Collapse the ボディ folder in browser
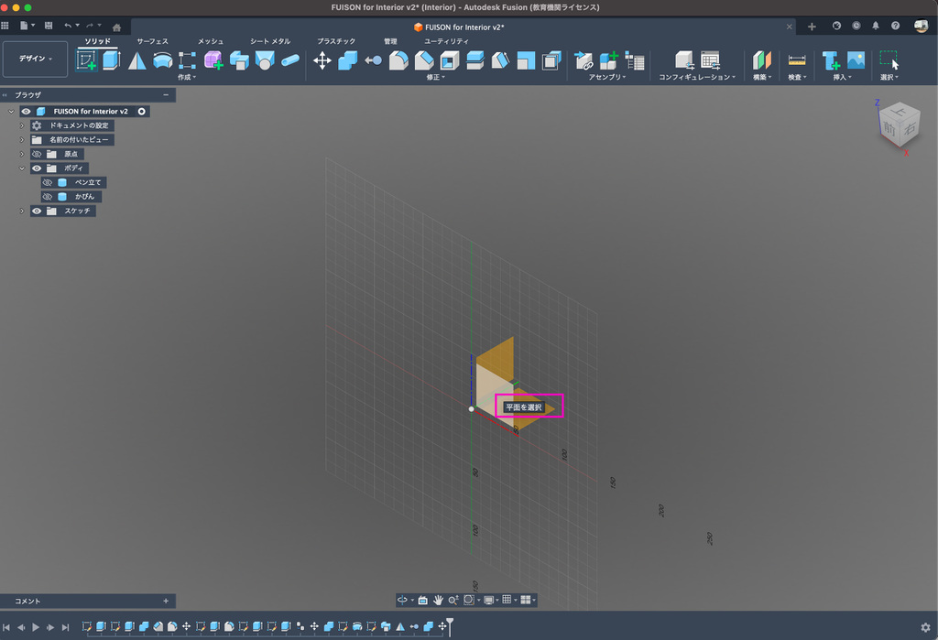The height and width of the screenshot is (640, 938). coord(21,168)
